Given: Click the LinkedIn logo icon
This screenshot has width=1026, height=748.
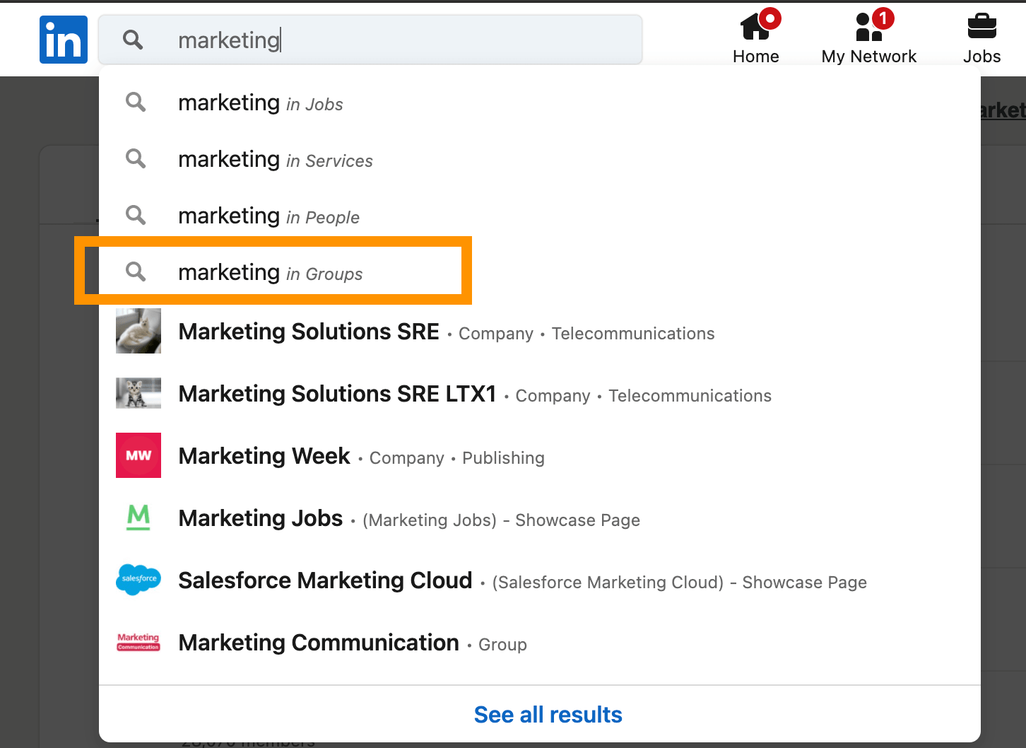Looking at the screenshot, I should (x=64, y=40).
